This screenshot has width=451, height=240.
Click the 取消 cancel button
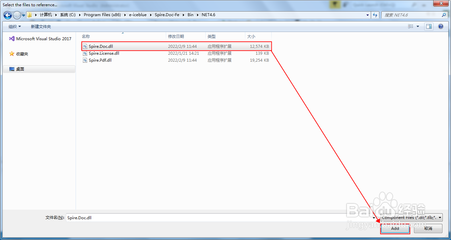click(x=428, y=228)
